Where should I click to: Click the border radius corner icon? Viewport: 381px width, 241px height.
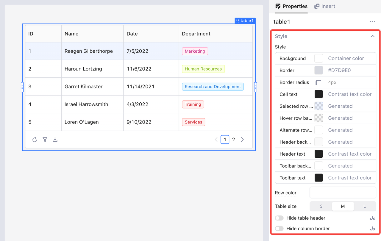point(318,82)
